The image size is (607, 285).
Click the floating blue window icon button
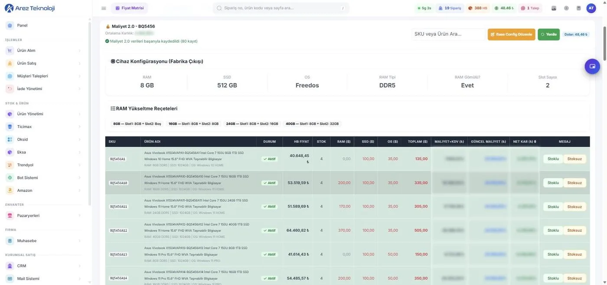[x=592, y=66]
